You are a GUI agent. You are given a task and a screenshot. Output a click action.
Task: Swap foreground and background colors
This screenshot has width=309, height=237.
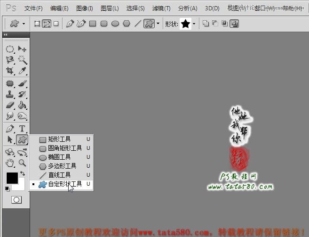point(23,173)
